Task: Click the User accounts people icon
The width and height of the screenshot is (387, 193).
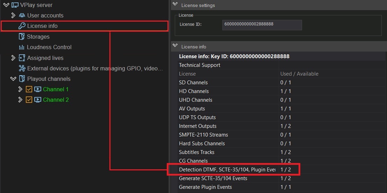Action: click(22, 15)
